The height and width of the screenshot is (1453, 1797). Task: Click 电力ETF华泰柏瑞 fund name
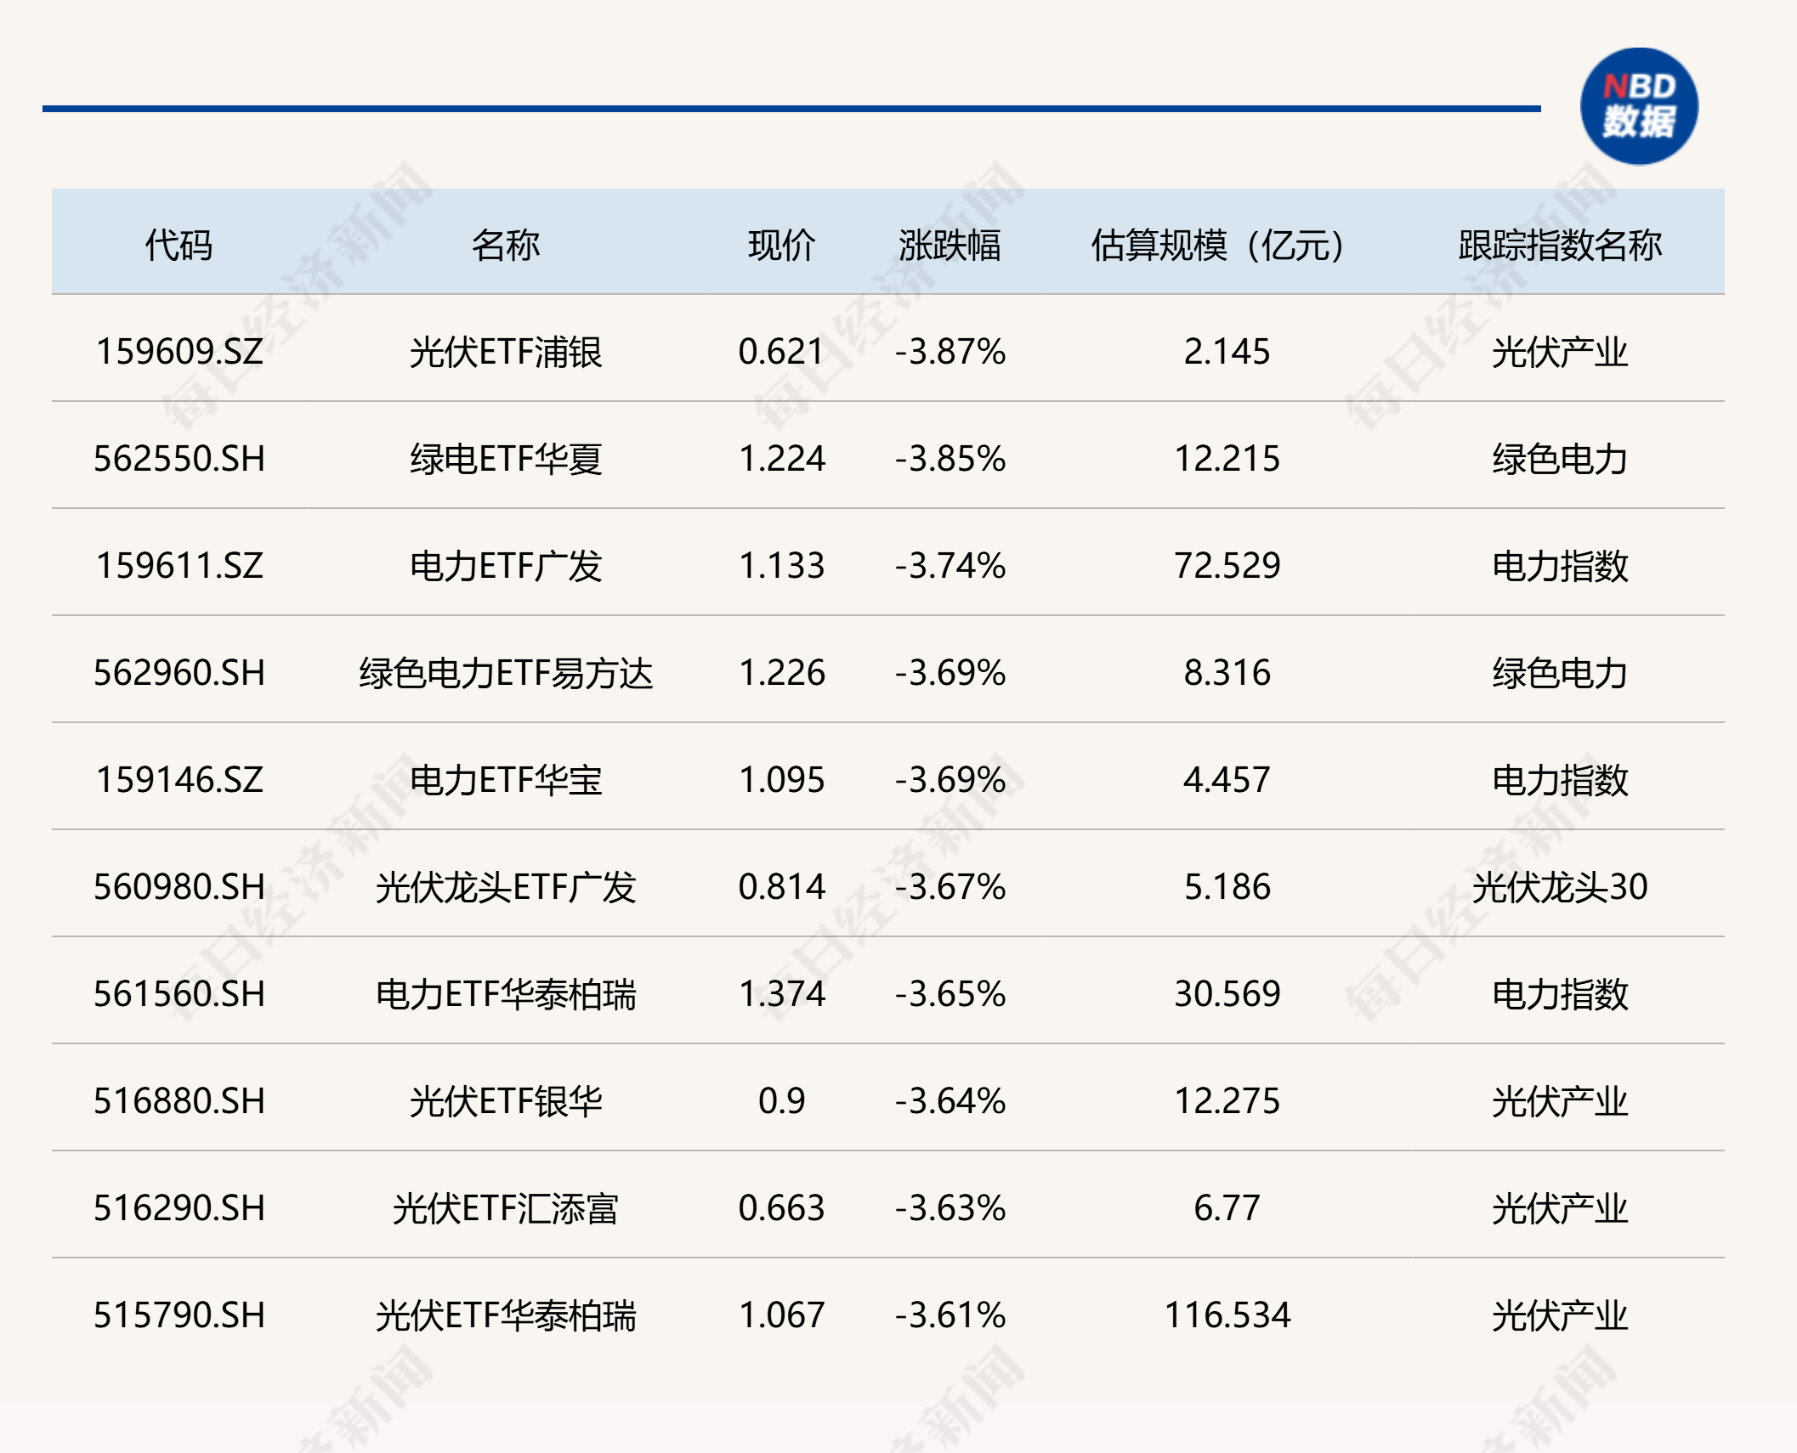pos(506,994)
